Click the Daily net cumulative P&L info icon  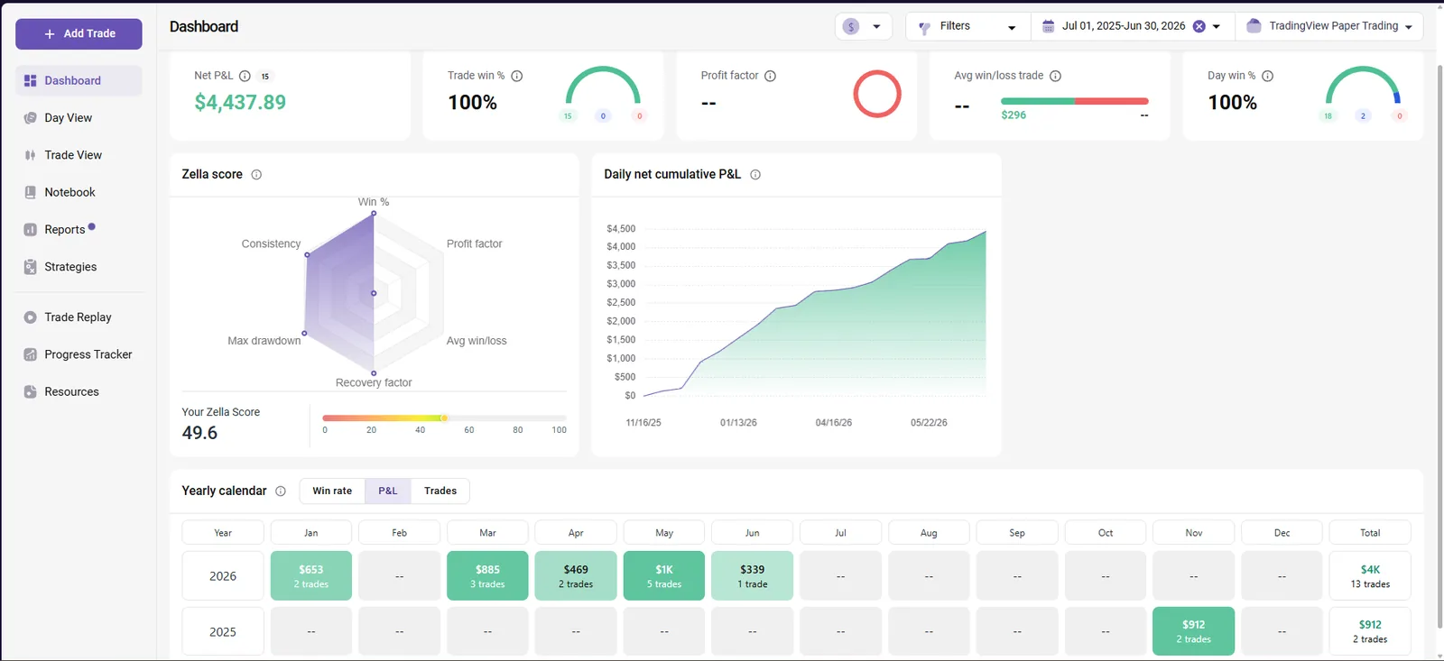pos(755,175)
